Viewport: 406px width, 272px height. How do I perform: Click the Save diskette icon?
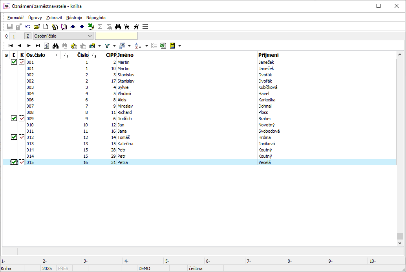click(9, 27)
